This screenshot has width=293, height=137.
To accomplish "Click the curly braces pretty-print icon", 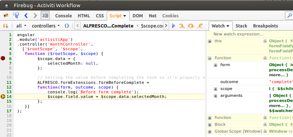I will (67, 26).
